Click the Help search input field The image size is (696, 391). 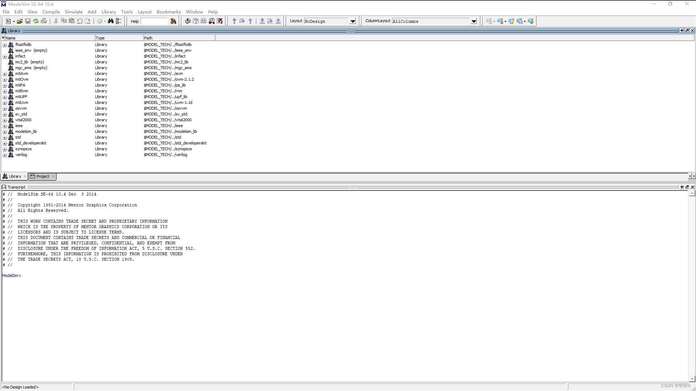155,21
